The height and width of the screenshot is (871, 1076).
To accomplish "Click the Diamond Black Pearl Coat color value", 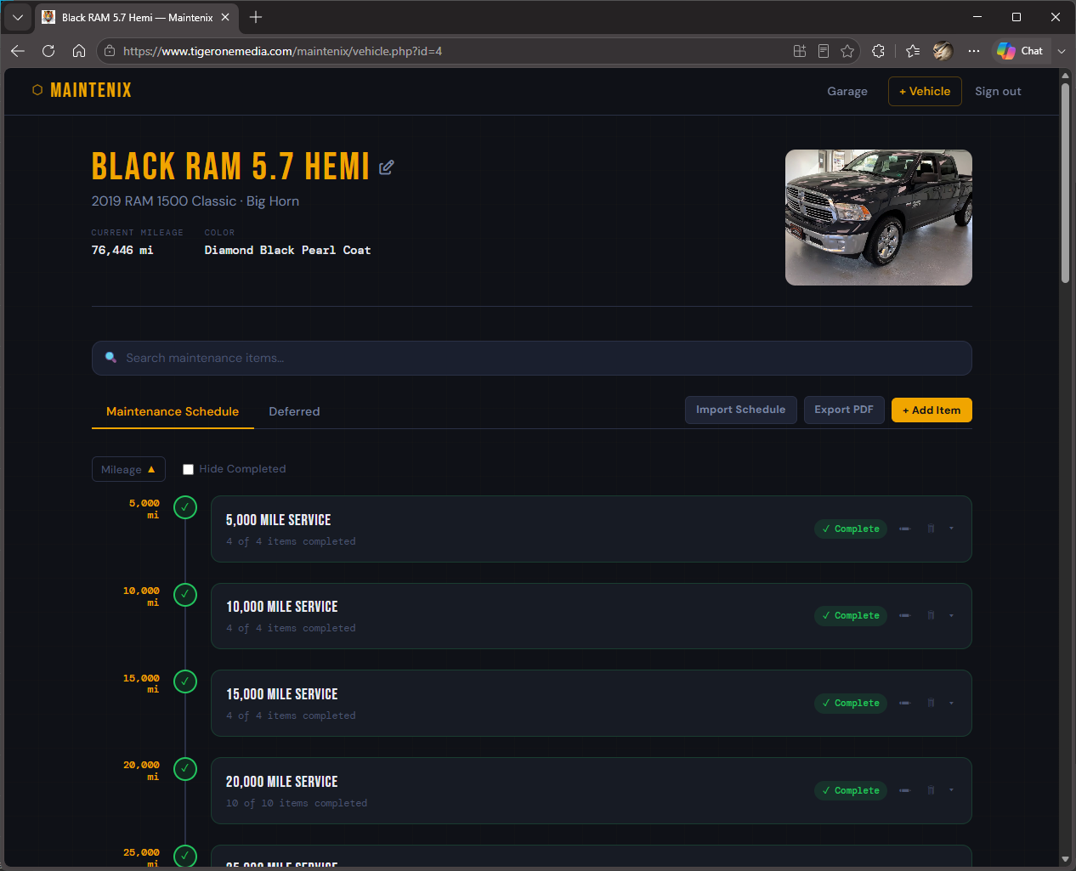I will pyautogui.click(x=287, y=250).
